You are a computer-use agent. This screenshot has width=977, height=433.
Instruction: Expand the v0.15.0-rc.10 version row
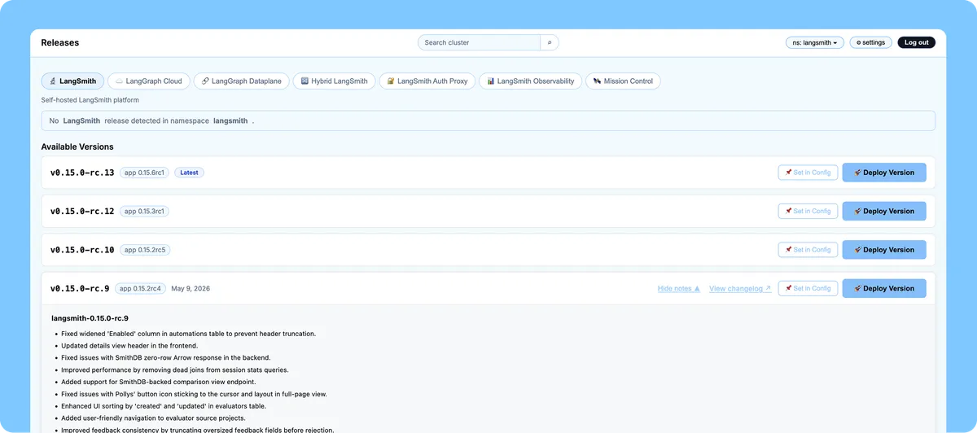488,250
